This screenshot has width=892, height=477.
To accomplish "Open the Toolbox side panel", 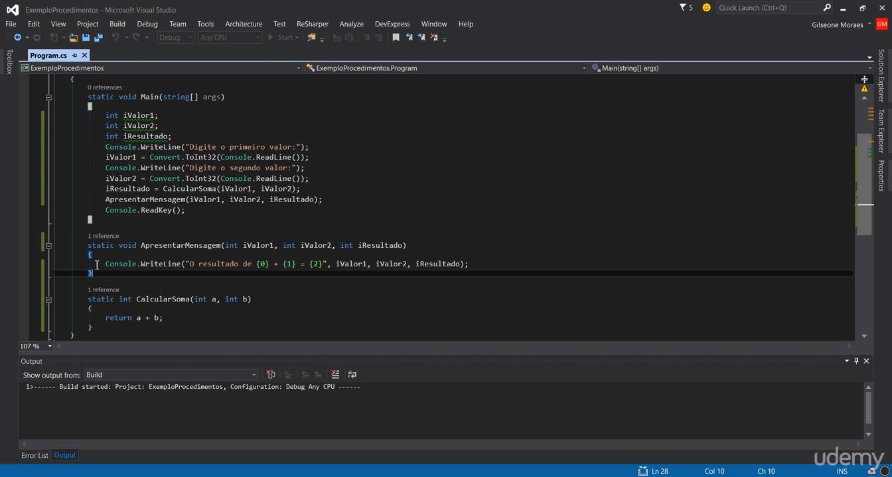I will (x=9, y=62).
